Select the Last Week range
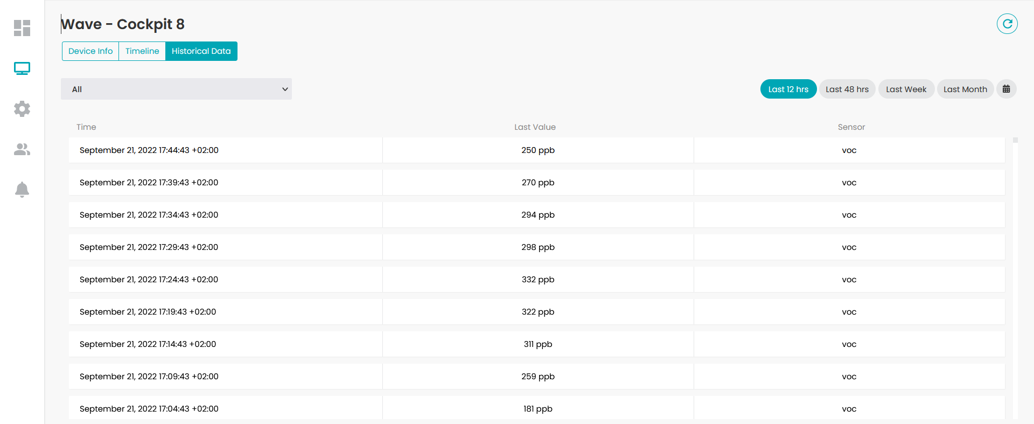 tap(906, 89)
